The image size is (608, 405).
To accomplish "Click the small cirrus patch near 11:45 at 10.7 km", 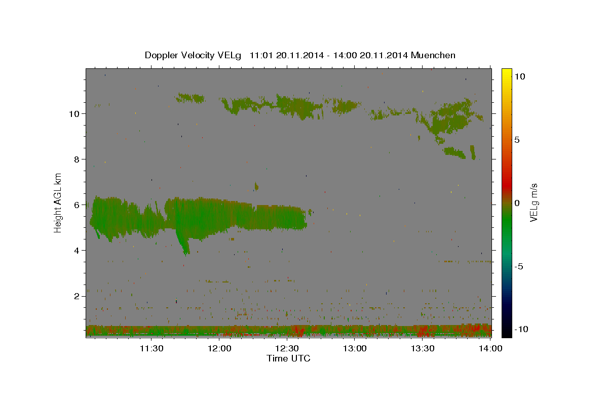I will pyautogui.click(x=191, y=98).
